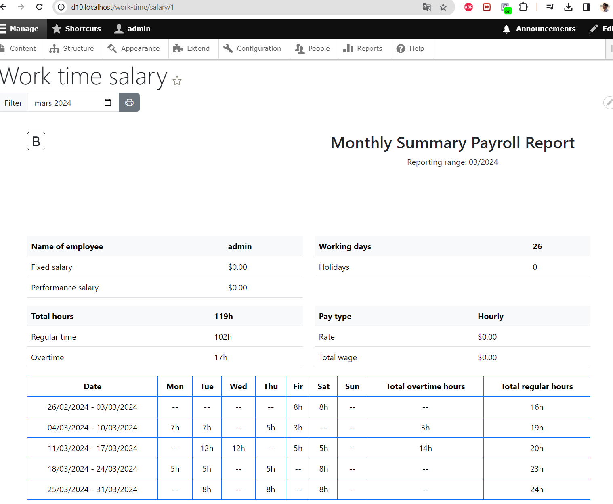Bookmark this page with the star icon

(x=443, y=7)
